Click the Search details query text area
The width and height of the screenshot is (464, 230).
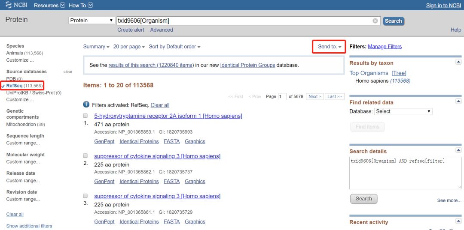406,173
